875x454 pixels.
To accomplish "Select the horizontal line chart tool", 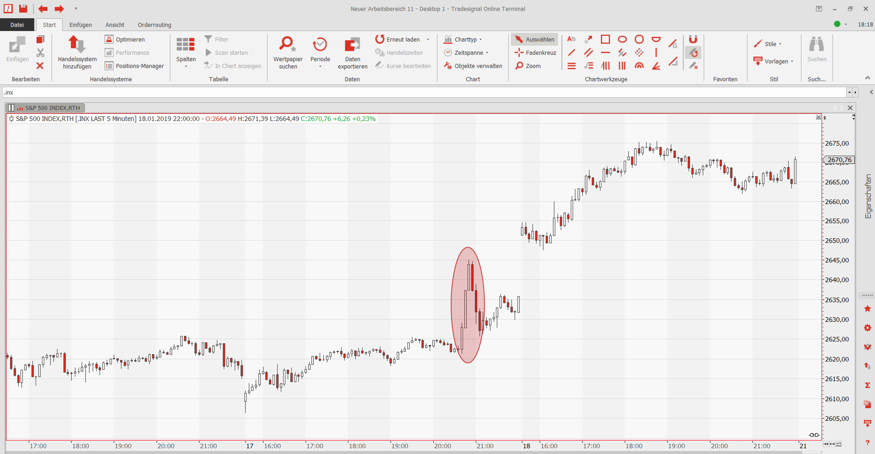I will (x=605, y=53).
